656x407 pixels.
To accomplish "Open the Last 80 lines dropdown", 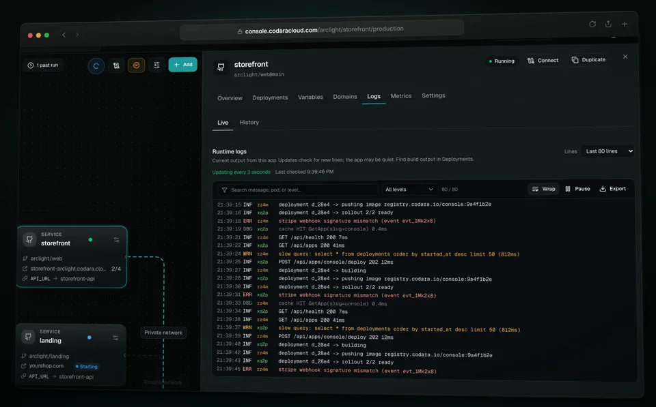I will coord(608,151).
